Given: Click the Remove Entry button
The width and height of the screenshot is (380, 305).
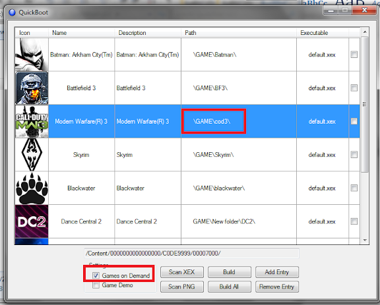Looking at the screenshot, I should pos(277,287).
